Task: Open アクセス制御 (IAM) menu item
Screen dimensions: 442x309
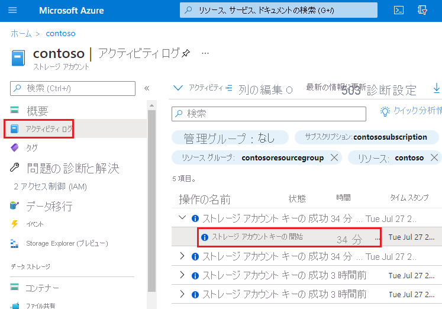Action: click(50, 186)
